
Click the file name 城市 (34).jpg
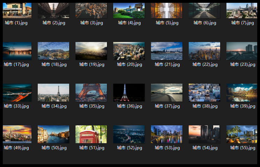(x=54, y=106)
